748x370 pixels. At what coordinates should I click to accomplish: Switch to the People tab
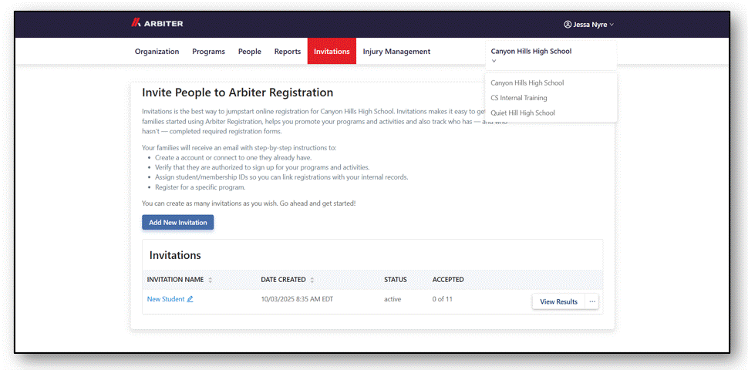(250, 52)
